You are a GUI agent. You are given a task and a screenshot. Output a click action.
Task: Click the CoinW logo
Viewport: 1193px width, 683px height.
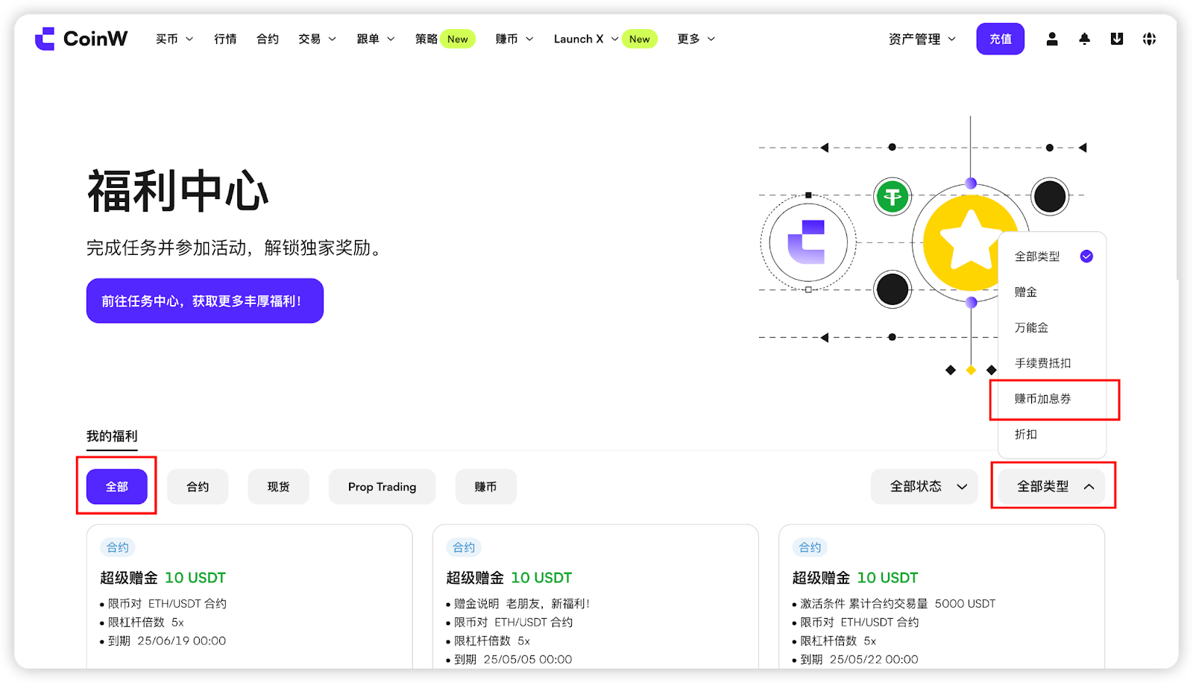81,39
